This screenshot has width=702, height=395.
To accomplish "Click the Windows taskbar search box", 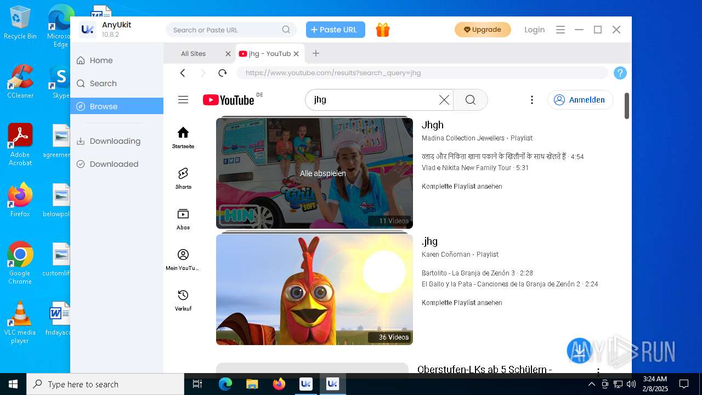I will pos(105,384).
